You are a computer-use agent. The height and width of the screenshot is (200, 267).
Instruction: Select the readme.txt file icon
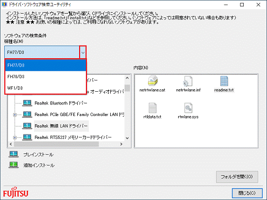pos(224,81)
